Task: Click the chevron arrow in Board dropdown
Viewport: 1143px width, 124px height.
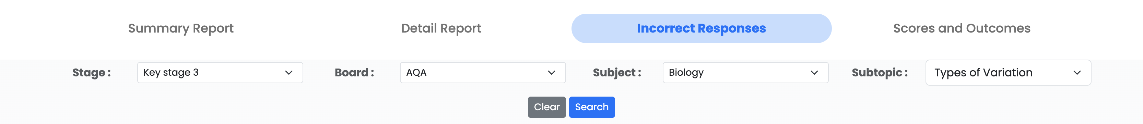Action: coord(552,73)
